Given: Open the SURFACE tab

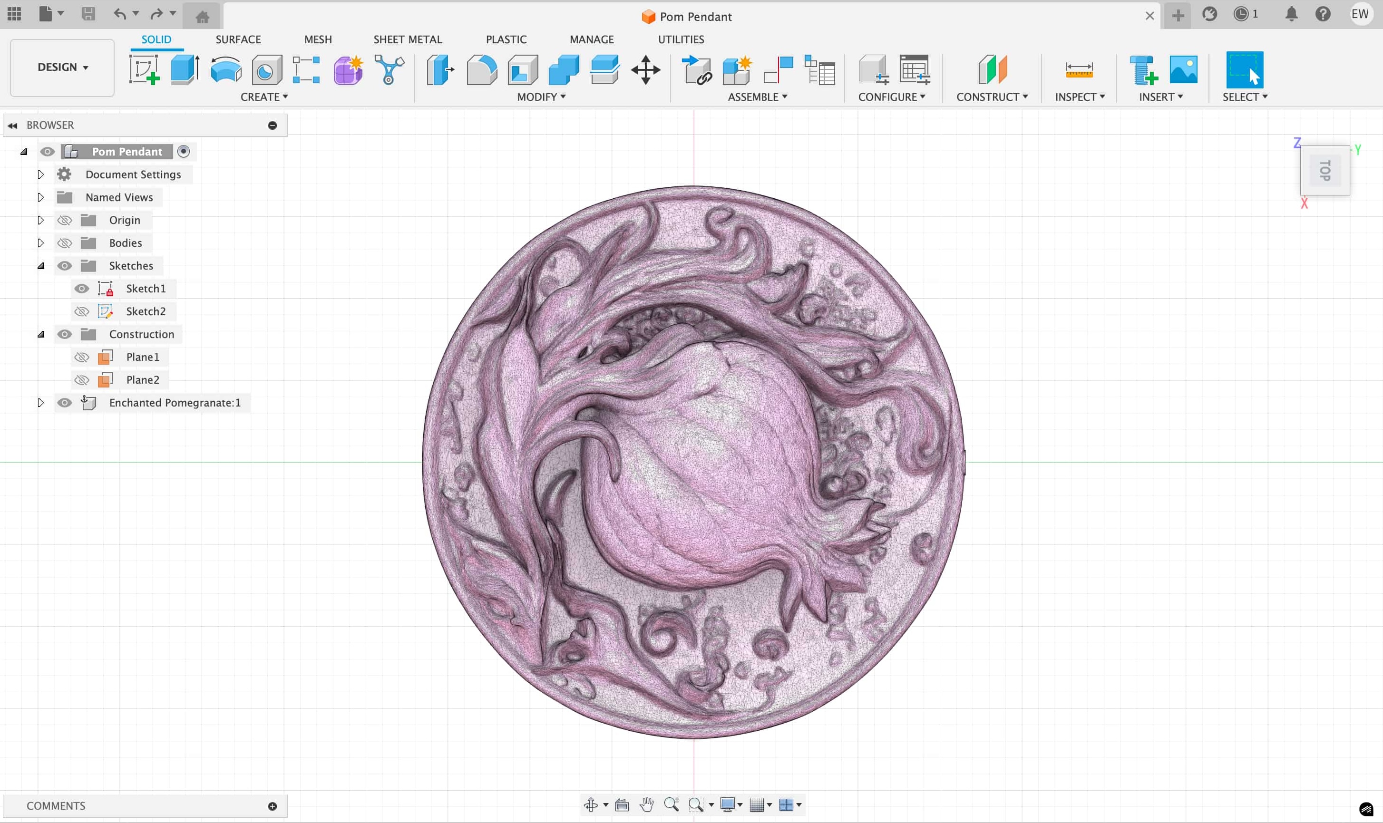Looking at the screenshot, I should click(x=238, y=39).
